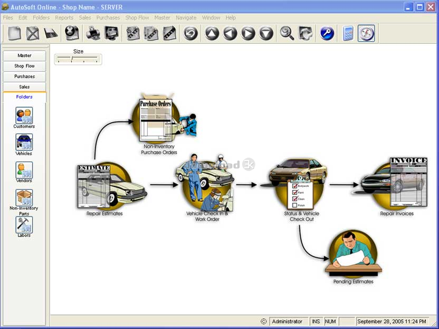439x329 pixels.
Task: Open the Purchases menu
Action: (x=108, y=17)
